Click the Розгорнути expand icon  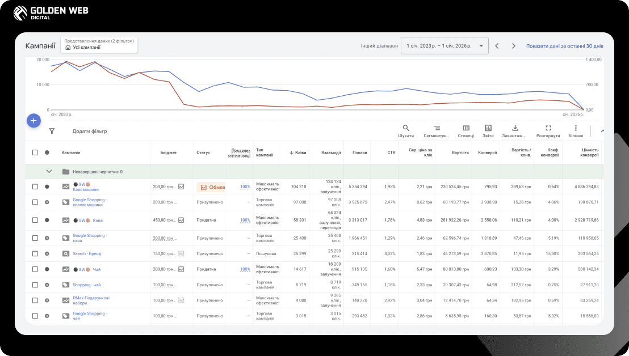click(x=548, y=128)
